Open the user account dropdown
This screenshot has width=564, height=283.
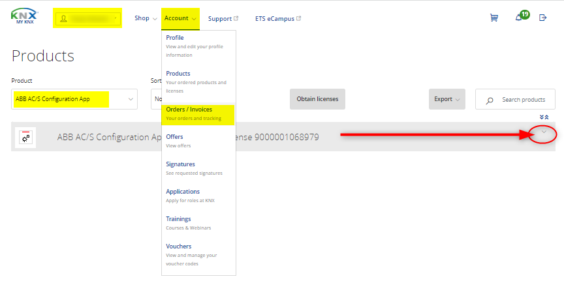[x=87, y=18]
